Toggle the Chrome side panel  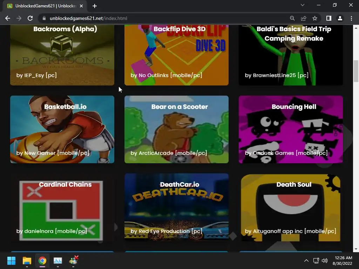[x=329, y=18]
